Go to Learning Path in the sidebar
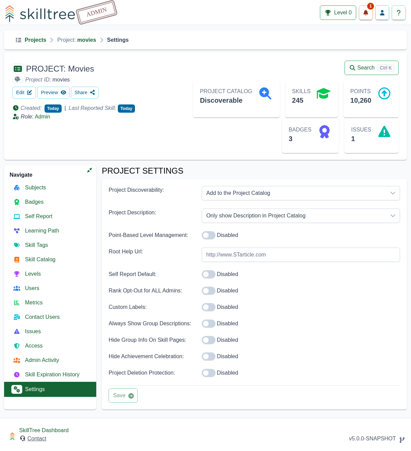This screenshot has height=451, width=411. pos(50,231)
